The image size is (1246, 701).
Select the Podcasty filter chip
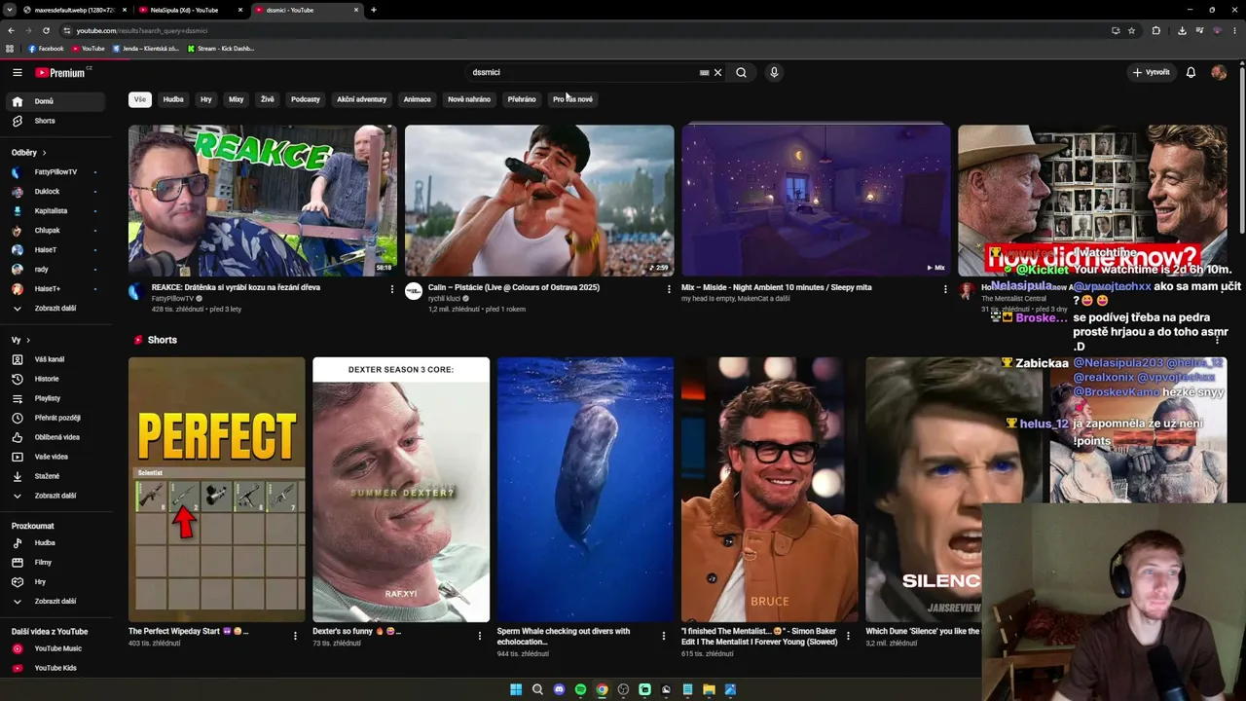coord(305,99)
